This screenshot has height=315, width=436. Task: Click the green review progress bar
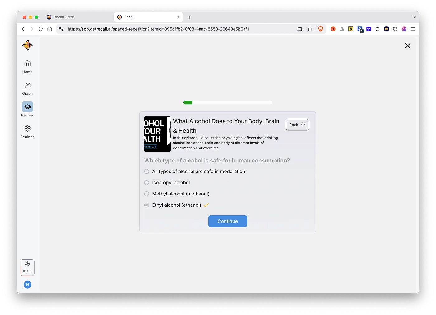(227, 103)
